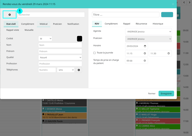Open the calendar picker in the Horaire date field
The height and width of the screenshot is (136, 192).
pos(145,46)
